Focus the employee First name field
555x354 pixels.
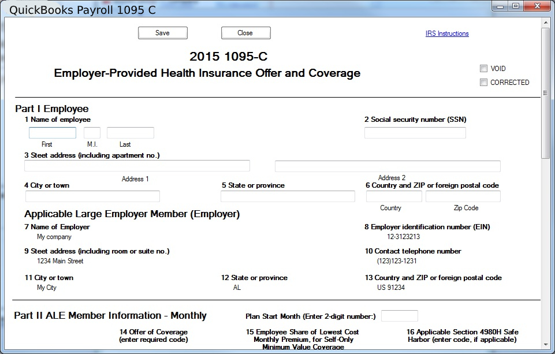[53, 133]
